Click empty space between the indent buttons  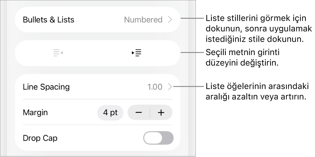pyautogui.click(x=97, y=53)
